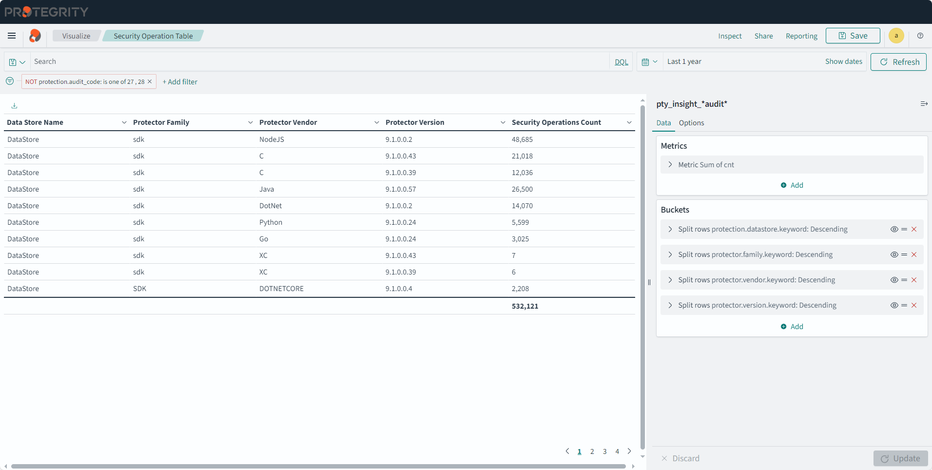This screenshot has width=932, height=470.
Task: Hide the protector.family.keyword bucket with eye icon
Action: click(894, 255)
